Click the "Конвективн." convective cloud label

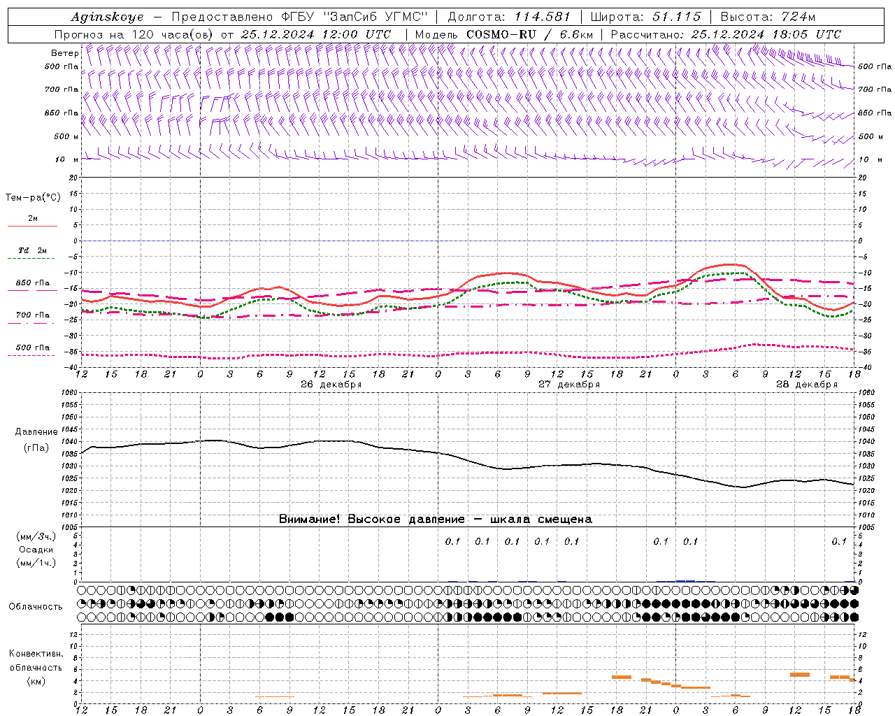[36, 654]
